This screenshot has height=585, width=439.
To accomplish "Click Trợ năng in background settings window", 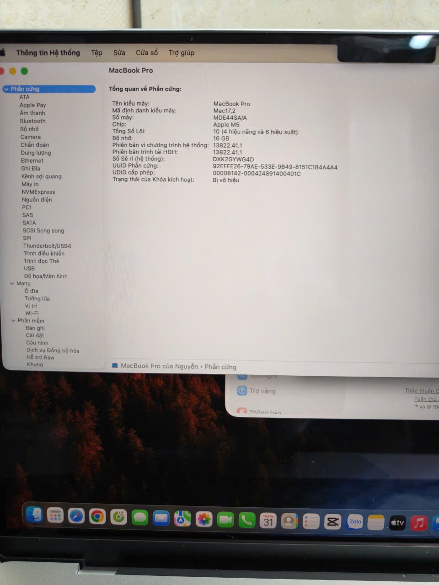I will coord(262,391).
